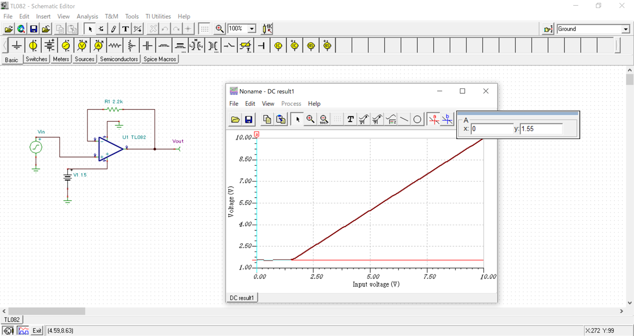Open the Analysis menu
The image size is (634, 336).
87,16
